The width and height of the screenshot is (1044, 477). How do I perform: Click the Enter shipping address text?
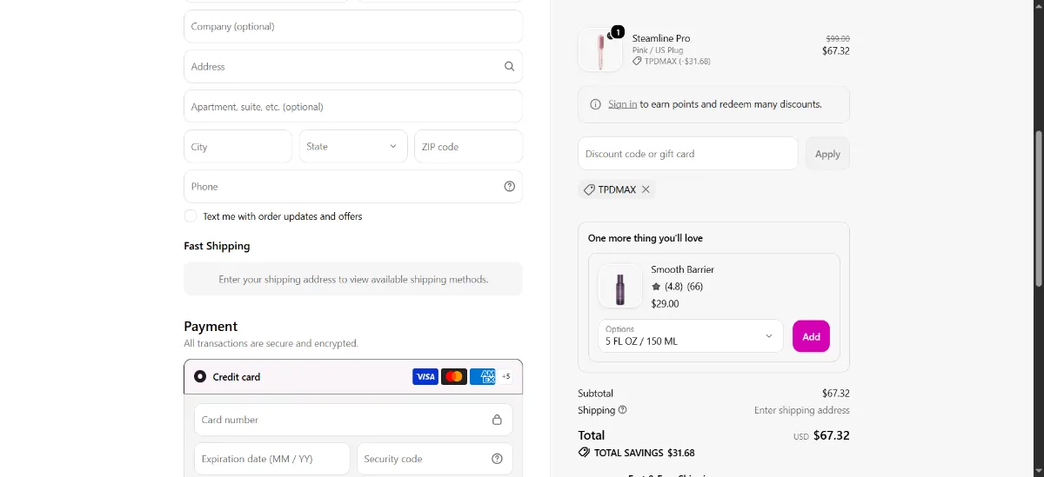coord(802,410)
